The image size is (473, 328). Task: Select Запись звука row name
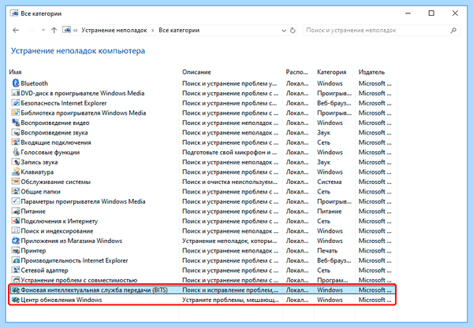point(39,162)
